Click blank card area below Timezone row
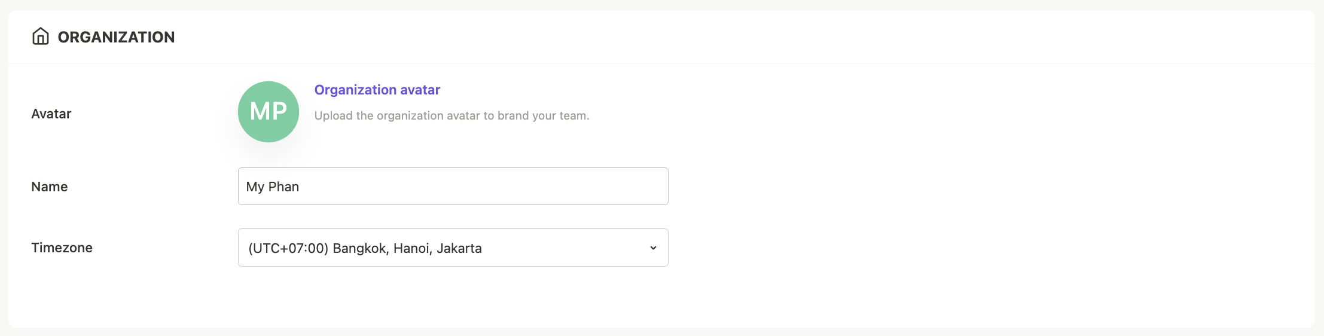The width and height of the screenshot is (1324, 336). click(x=453, y=297)
